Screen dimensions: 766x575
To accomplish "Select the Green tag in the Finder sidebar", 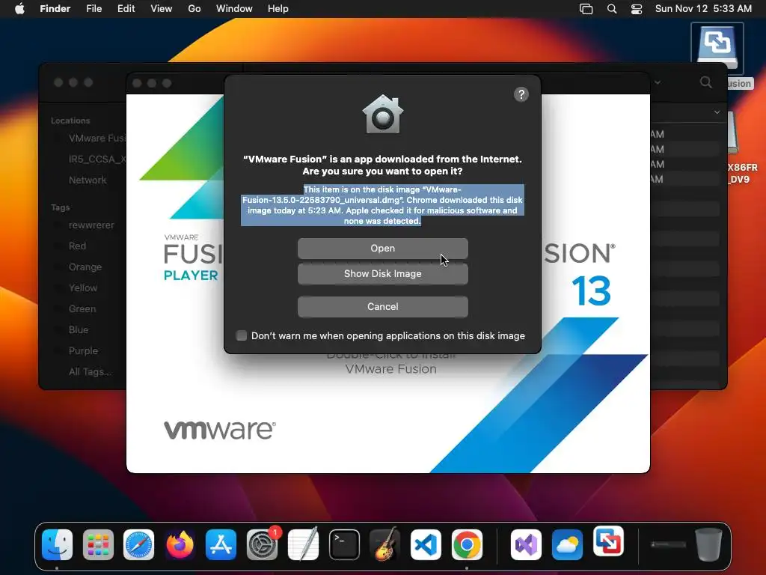I will tap(82, 309).
